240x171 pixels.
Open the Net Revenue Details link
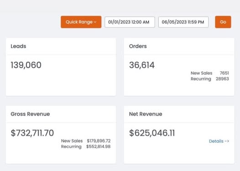click(219, 141)
